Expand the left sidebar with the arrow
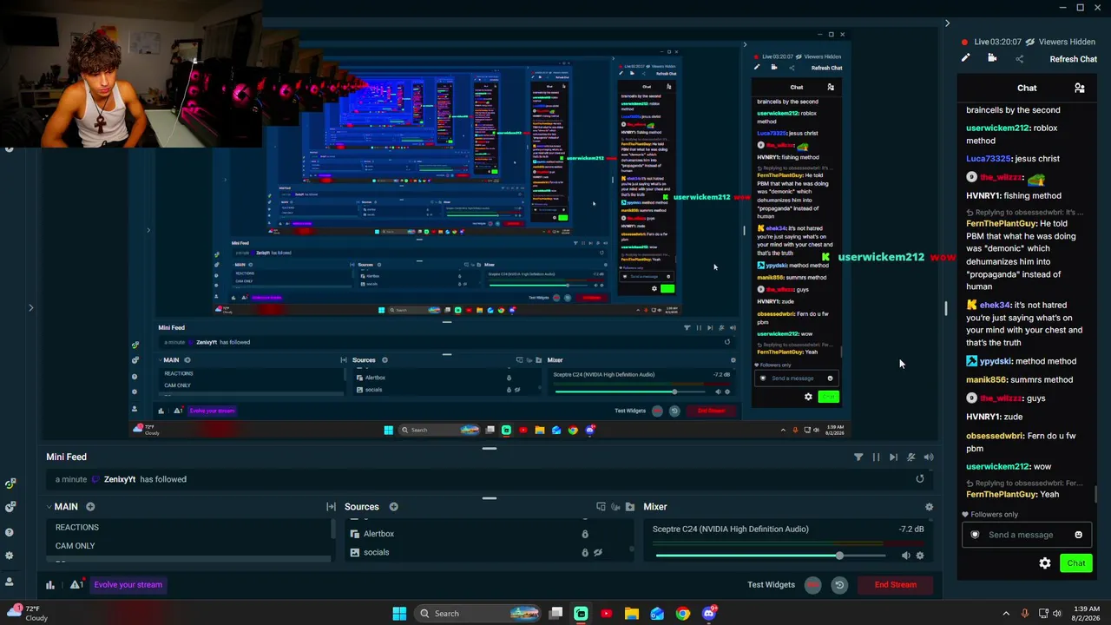1111x625 pixels. pos(30,307)
